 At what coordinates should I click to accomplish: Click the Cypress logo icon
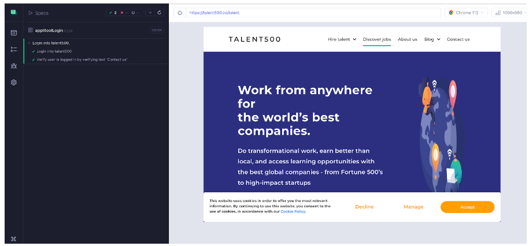[13, 12]
